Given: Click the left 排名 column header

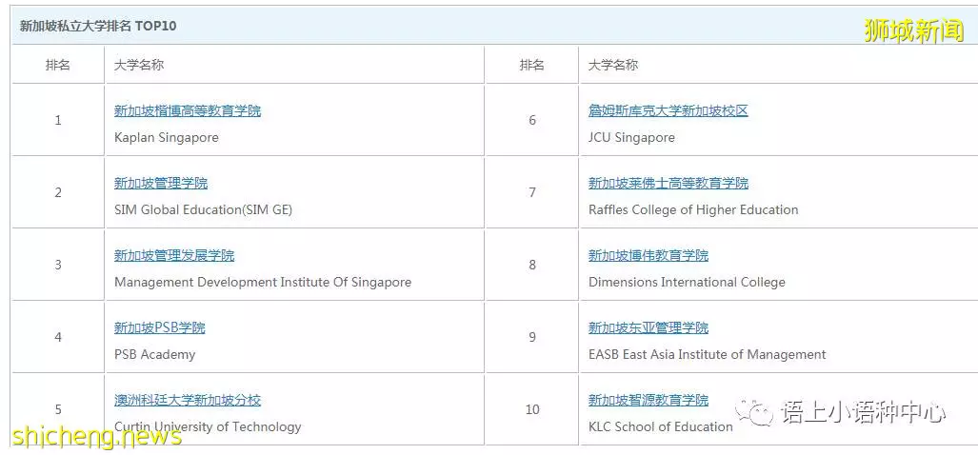Looking at the screenshot, I should coord(58,65).
